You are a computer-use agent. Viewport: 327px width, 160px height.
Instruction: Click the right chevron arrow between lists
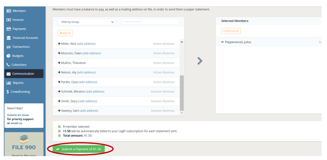point(200,61)
